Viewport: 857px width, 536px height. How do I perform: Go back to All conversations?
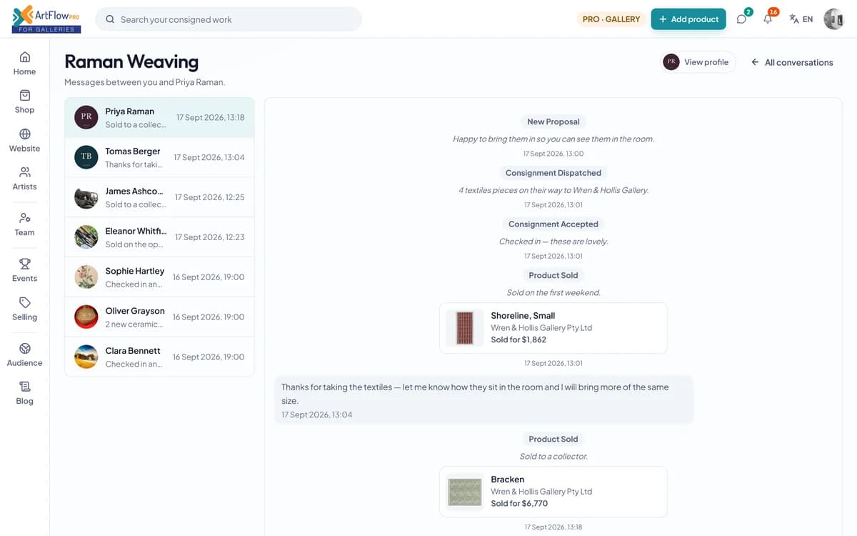(792, 62)
